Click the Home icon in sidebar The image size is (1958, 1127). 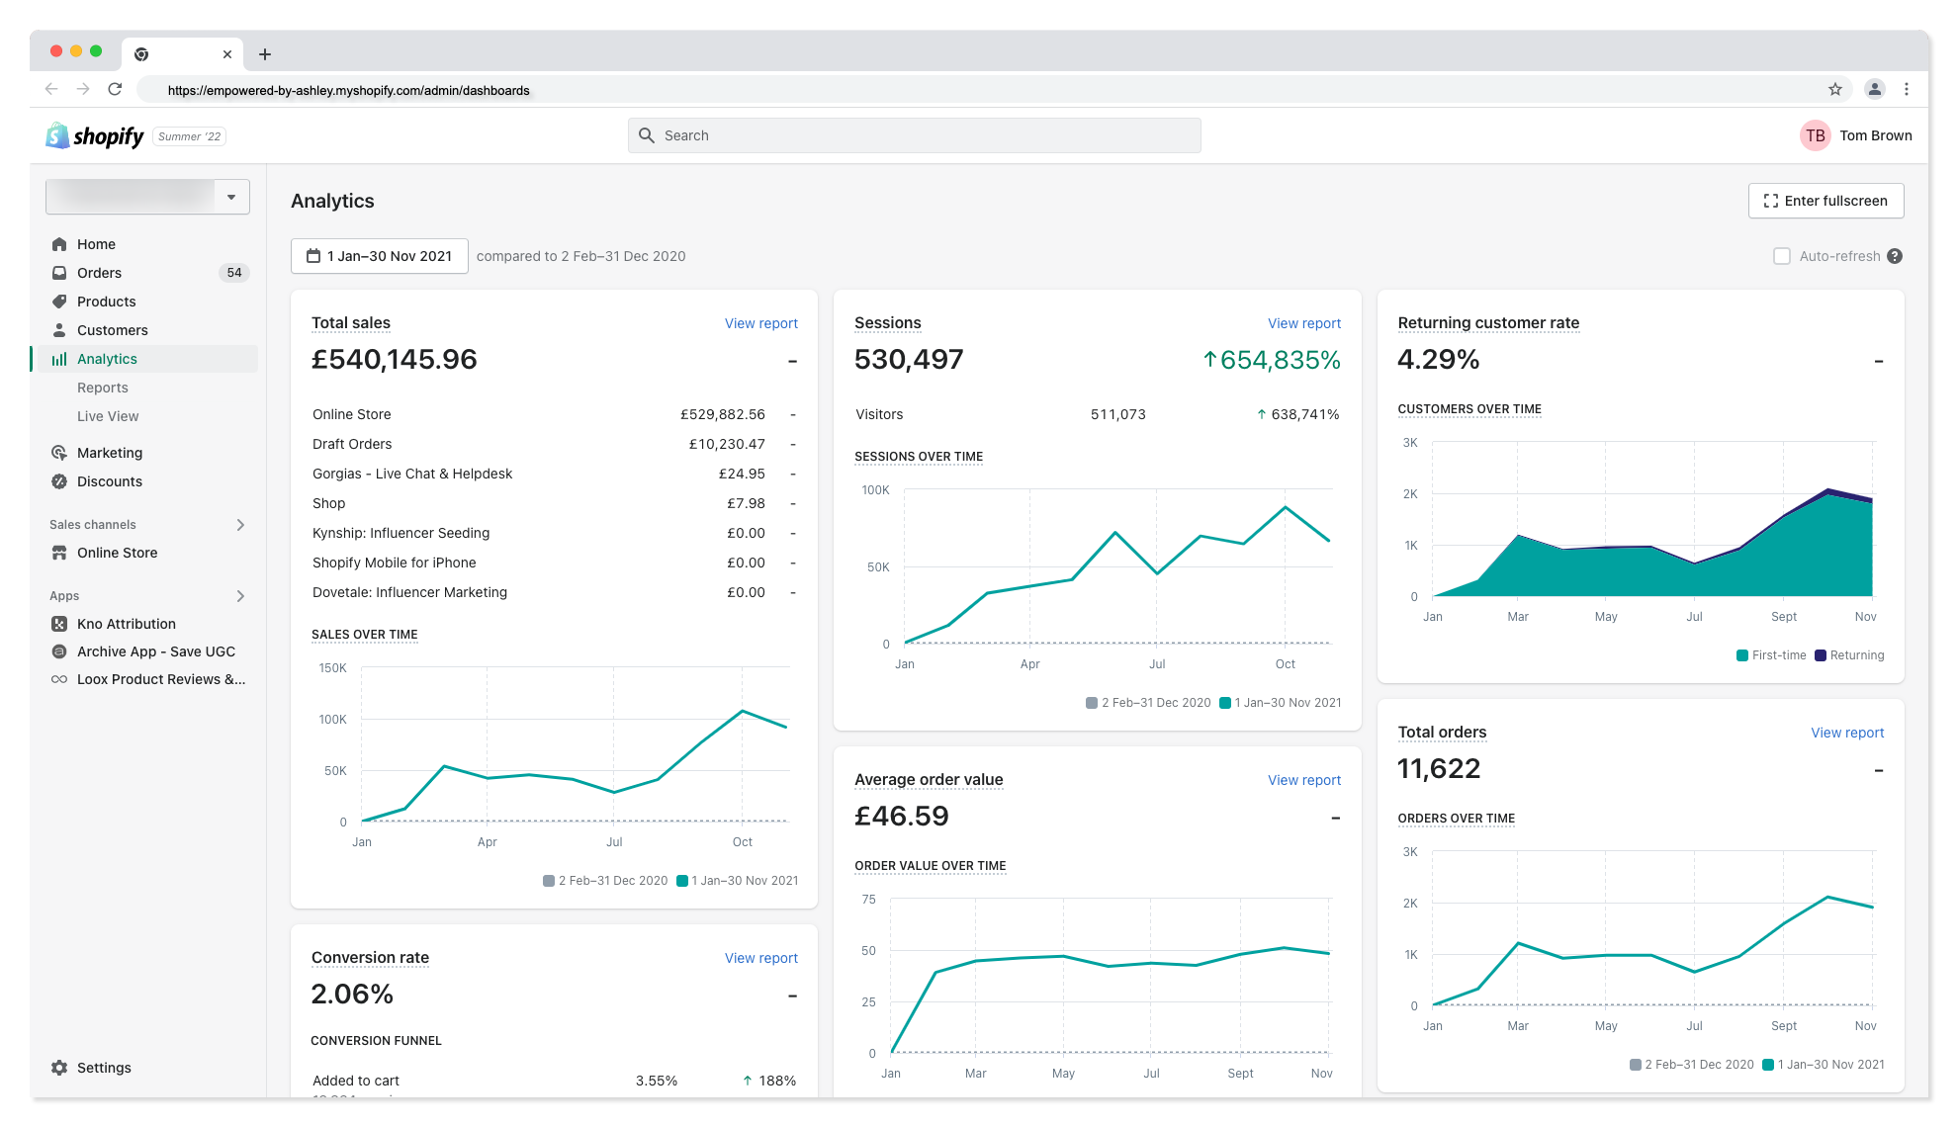pyautogui.click(x=59, y=244)
